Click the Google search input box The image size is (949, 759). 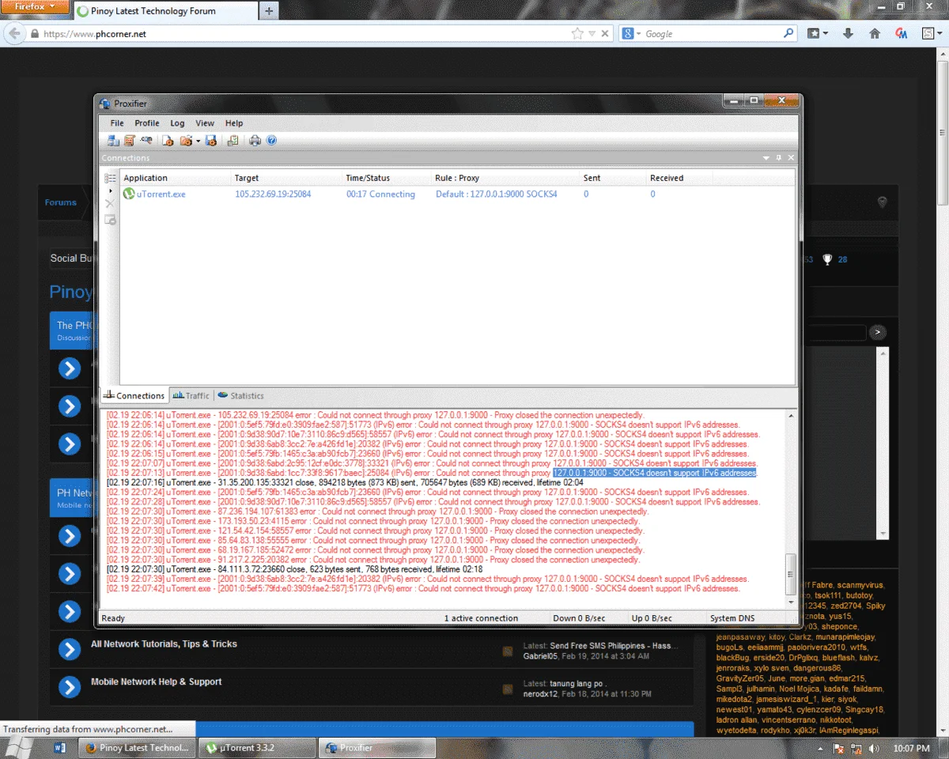click(x=712, y=34)
